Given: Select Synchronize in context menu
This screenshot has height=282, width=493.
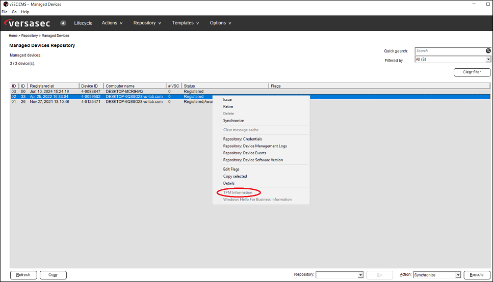Looking at the screenshot, I should tap(233, 121).
